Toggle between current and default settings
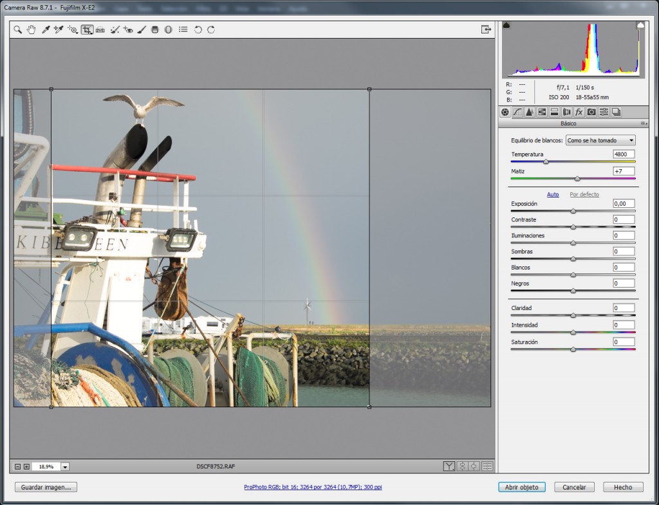 click(487, 466)
